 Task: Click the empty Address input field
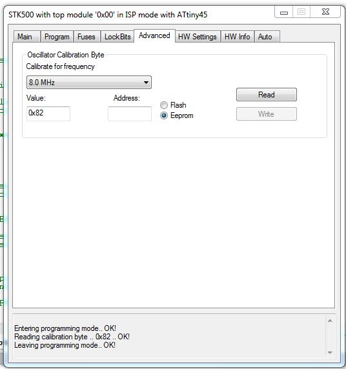130,114
